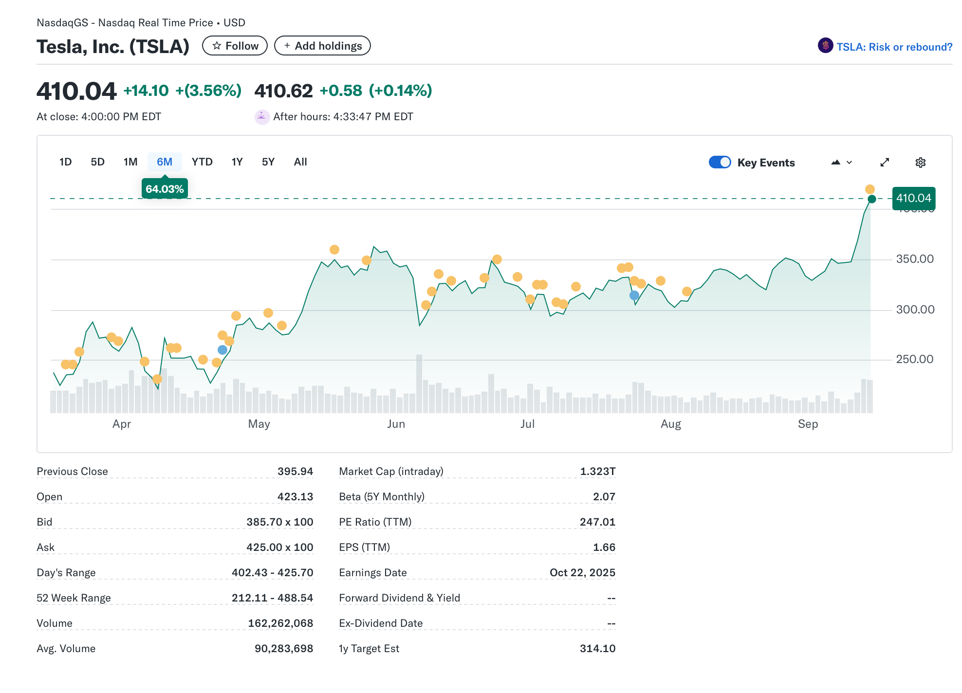Click the after hours moon icon
Screen dimensions: 962x693
click(x=262, y=117)
